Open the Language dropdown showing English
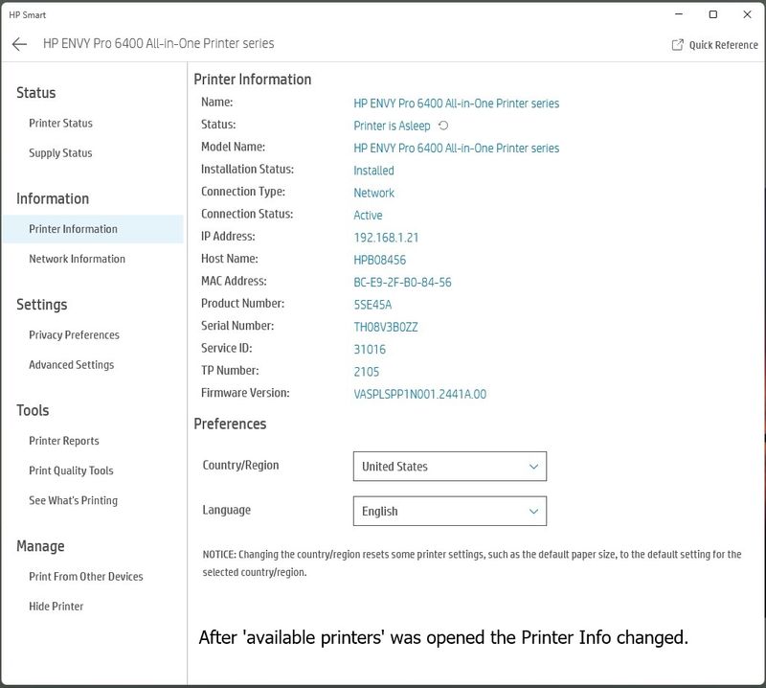This screenshot has height=688, width=766. 449,511
